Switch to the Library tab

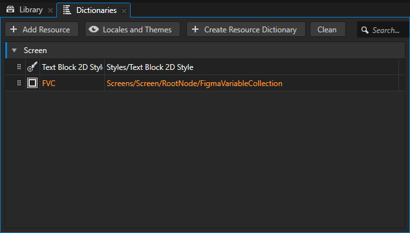tap(28, 10)
